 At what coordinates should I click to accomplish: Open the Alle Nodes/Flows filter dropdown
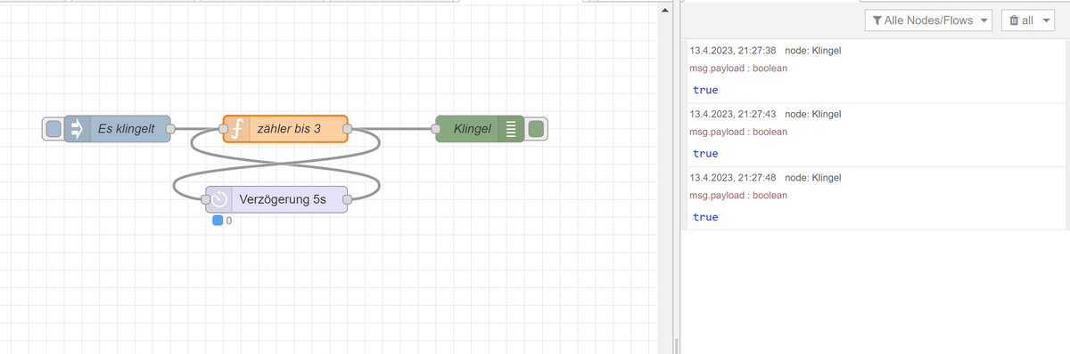928,20
